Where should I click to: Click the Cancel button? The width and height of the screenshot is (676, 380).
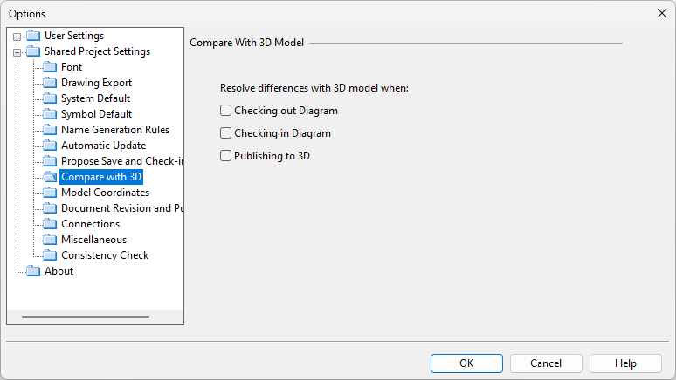(x=546, y=363)
